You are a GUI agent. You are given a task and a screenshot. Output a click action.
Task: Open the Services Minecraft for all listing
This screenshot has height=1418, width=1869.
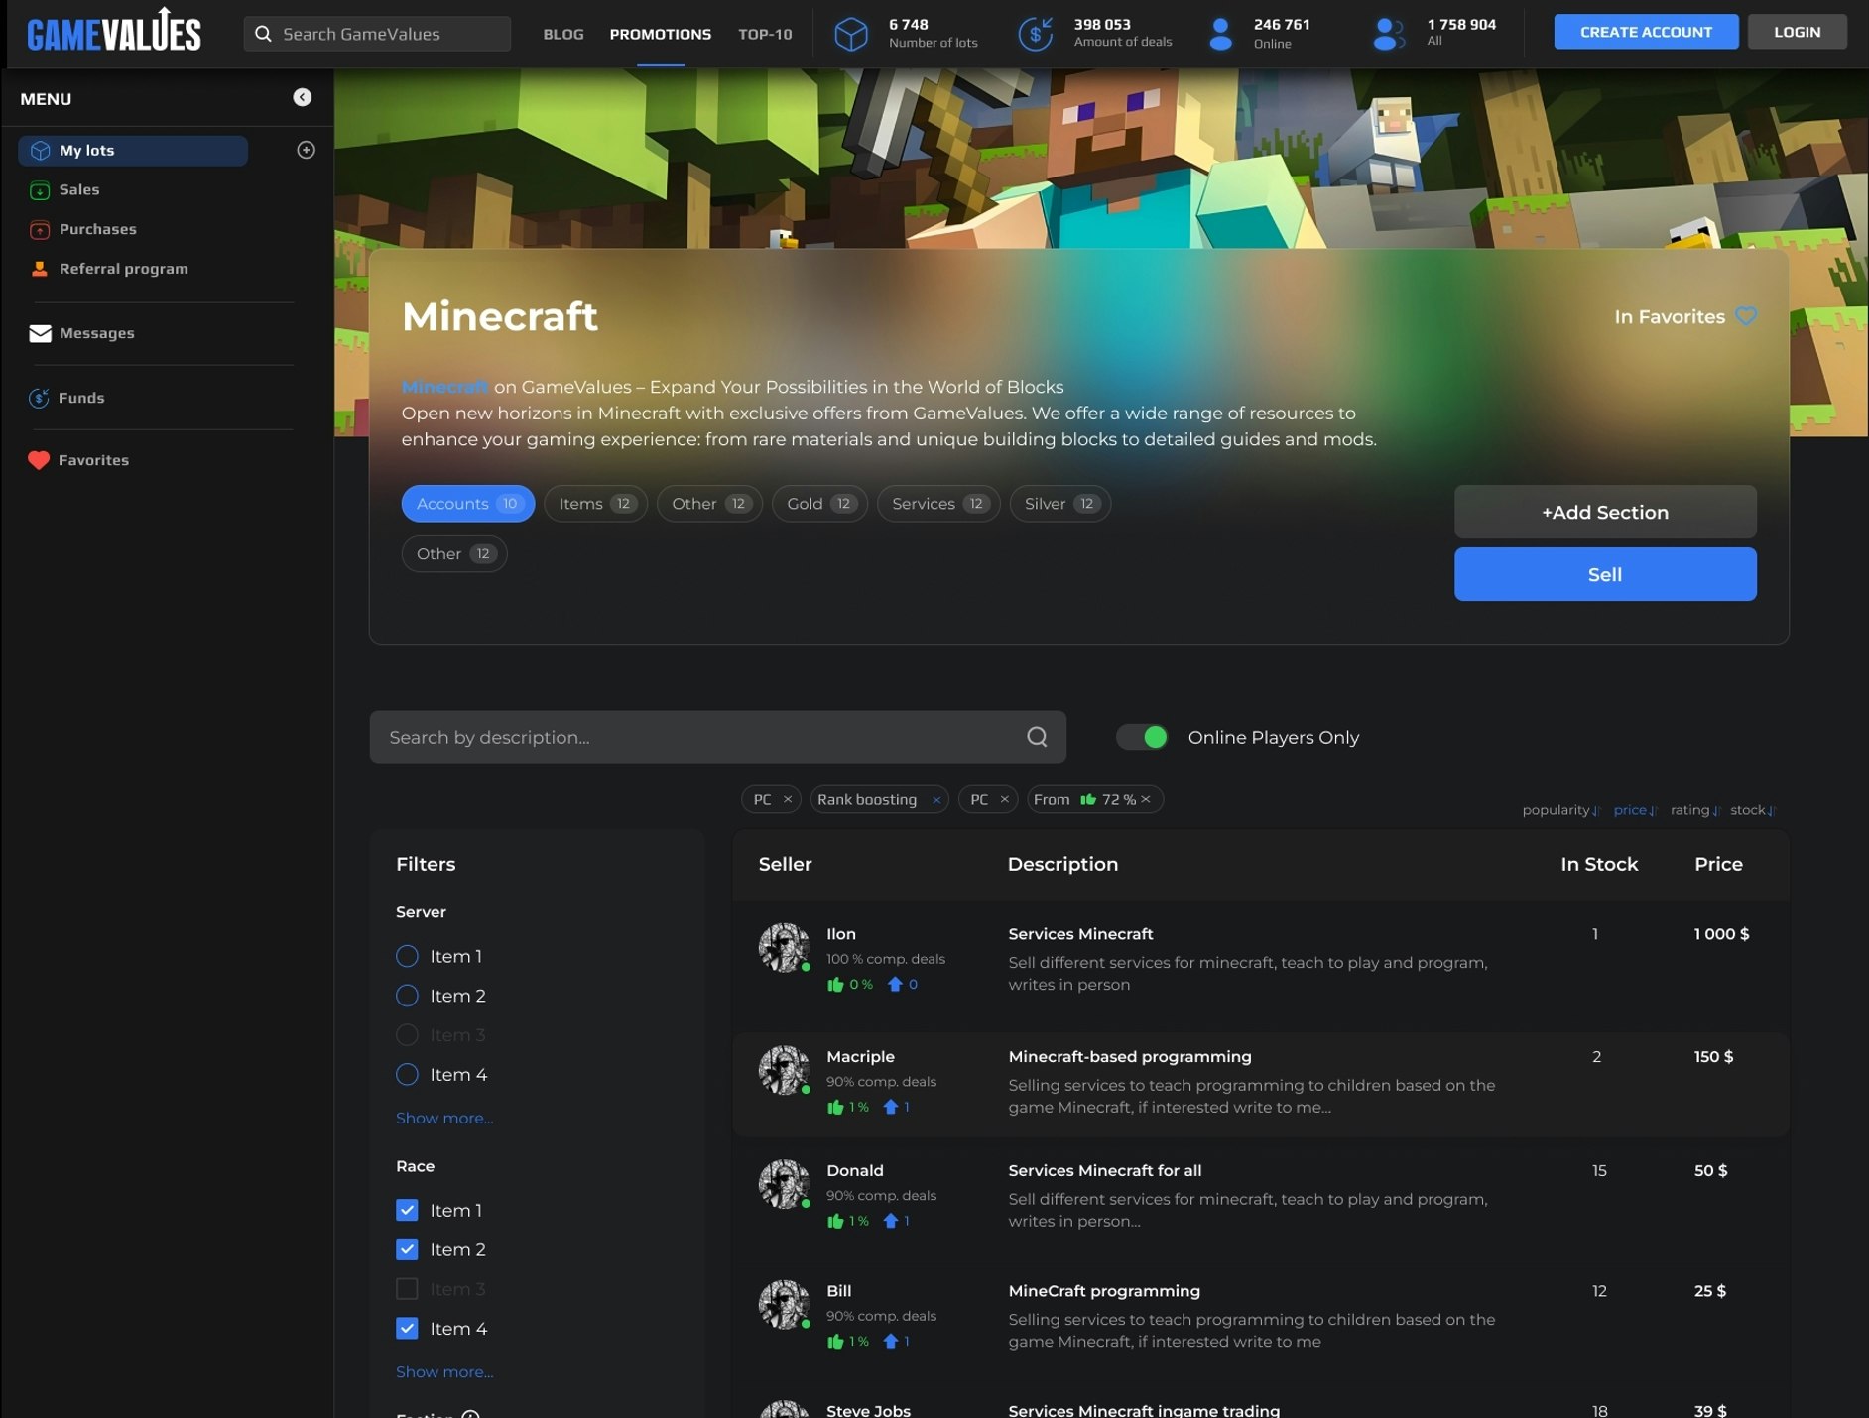pos(1104,1170)
